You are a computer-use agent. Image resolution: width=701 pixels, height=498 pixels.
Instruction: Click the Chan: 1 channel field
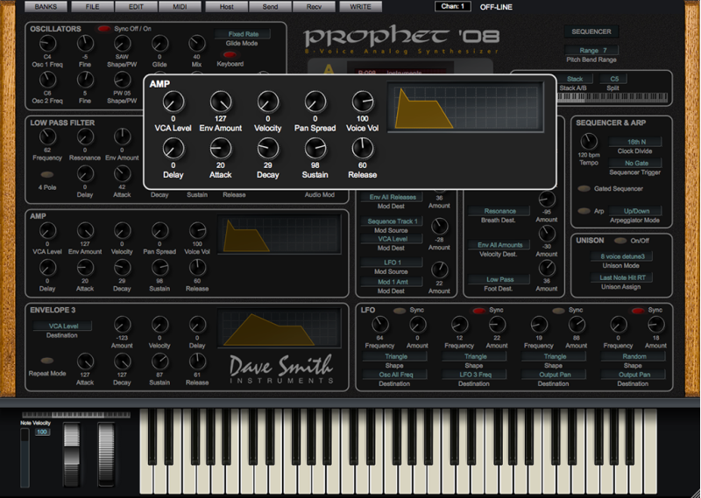click(452, 7)
